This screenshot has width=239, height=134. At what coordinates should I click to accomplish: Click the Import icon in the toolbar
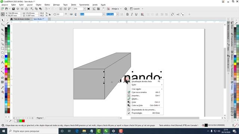pyautogui.click(x=60, y=9)
